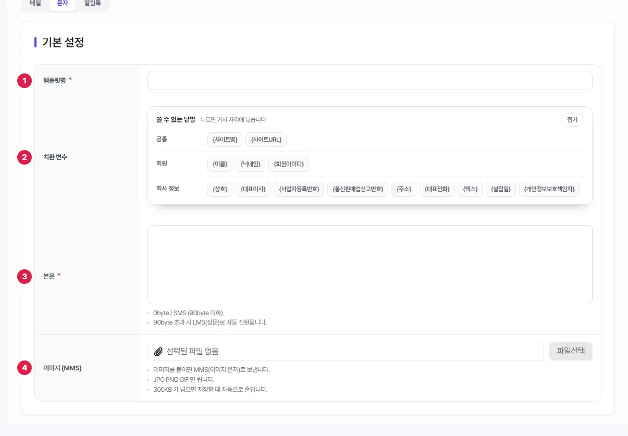Insert the {팩스} variable chip
The width and height of the screenshot is (628, 436).
pos(471,189)
